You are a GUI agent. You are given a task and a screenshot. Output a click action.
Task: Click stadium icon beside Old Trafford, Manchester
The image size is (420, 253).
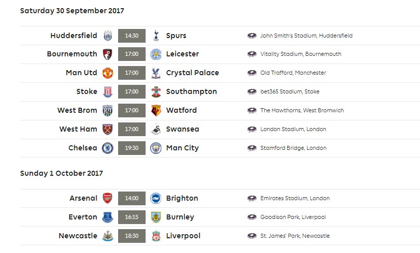tap(252, 73)
